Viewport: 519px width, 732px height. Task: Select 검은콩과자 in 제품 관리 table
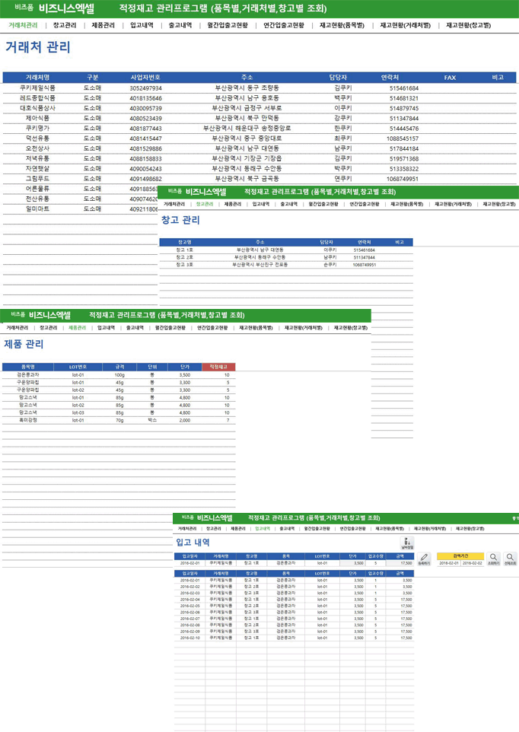click(x=28, y=375)
